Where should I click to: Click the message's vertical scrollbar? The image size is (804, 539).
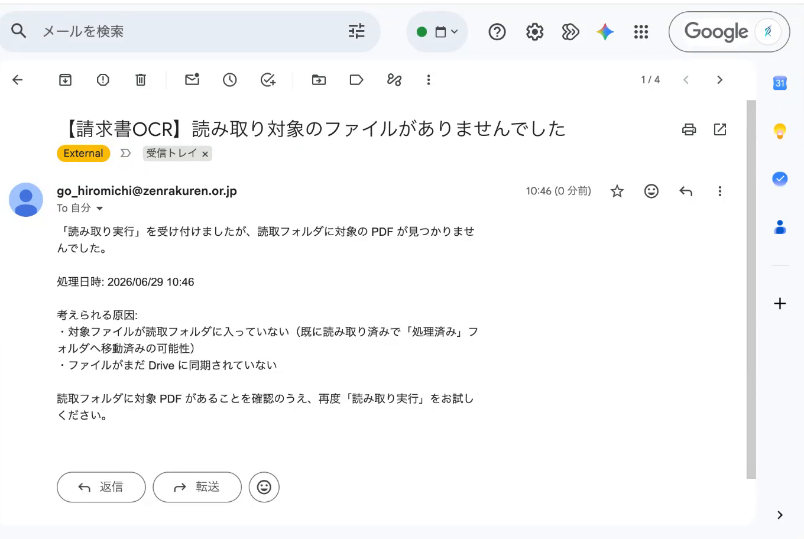tap(751, 289)
